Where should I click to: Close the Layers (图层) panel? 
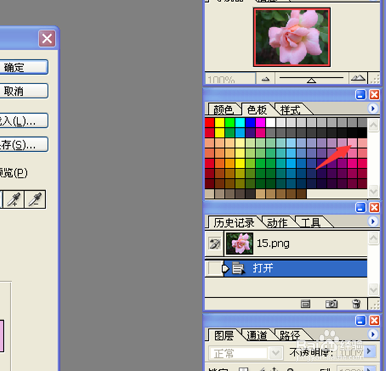[374, 321]
